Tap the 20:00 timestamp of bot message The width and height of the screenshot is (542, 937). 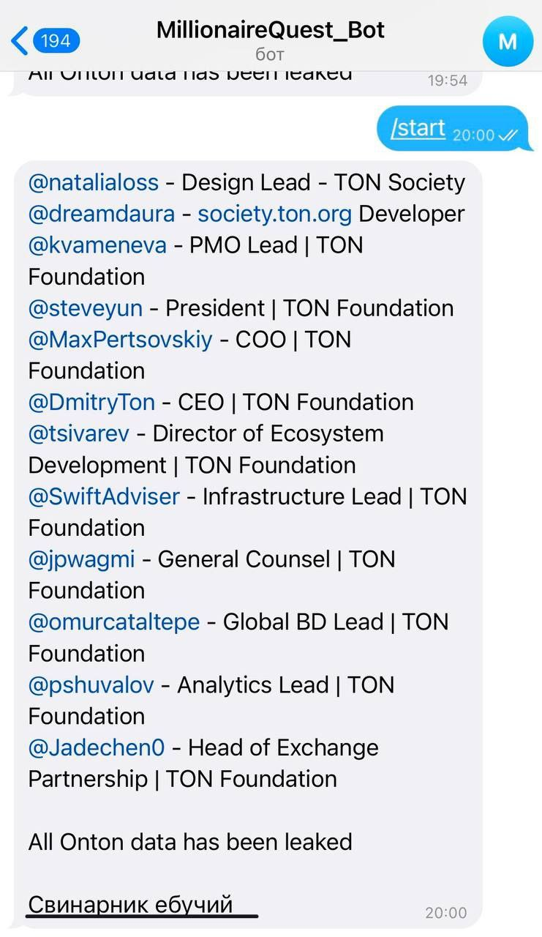pos(445,913)
